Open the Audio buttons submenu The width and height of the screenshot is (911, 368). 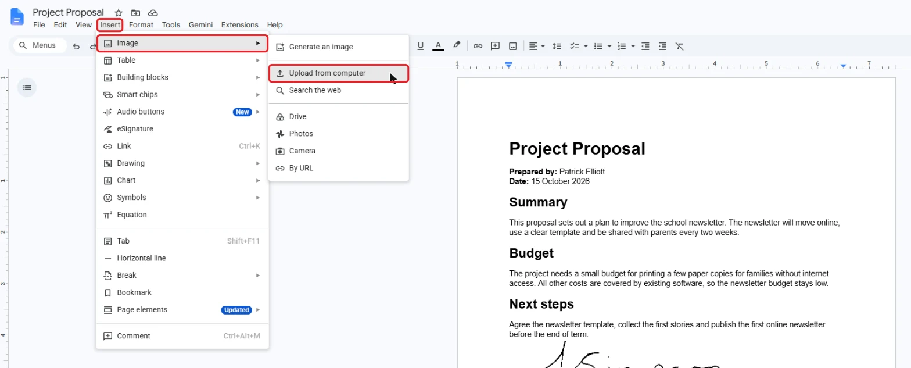coord(182,112)
